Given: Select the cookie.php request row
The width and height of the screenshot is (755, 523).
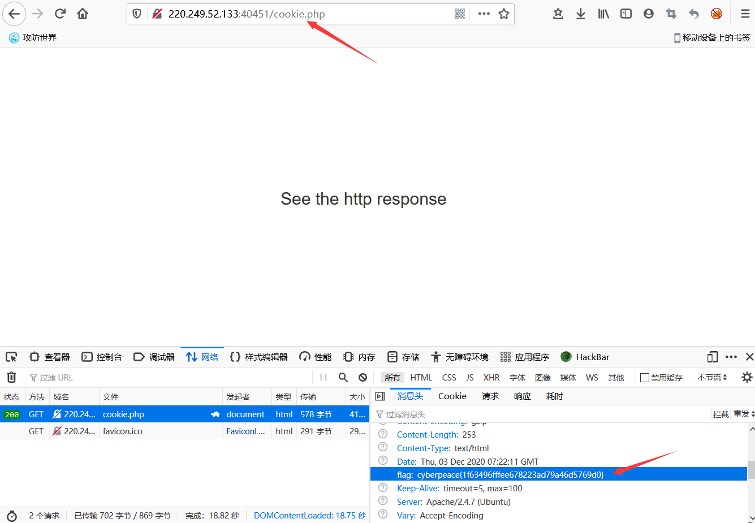Looking at the screenshot, I should pyautogui.click(x=184, y=414).
